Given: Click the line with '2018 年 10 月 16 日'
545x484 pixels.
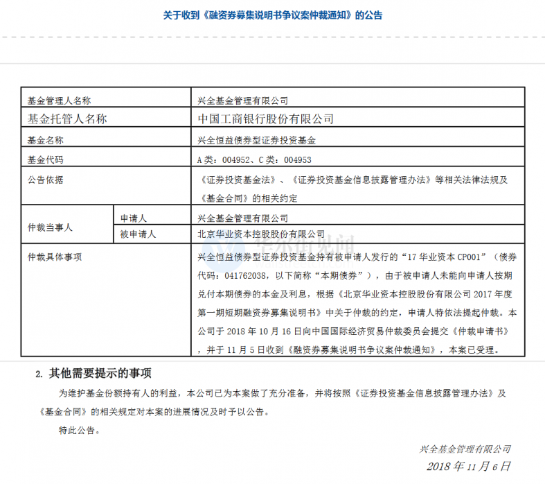Looking at the screenshot, I should tap(353, 331).
